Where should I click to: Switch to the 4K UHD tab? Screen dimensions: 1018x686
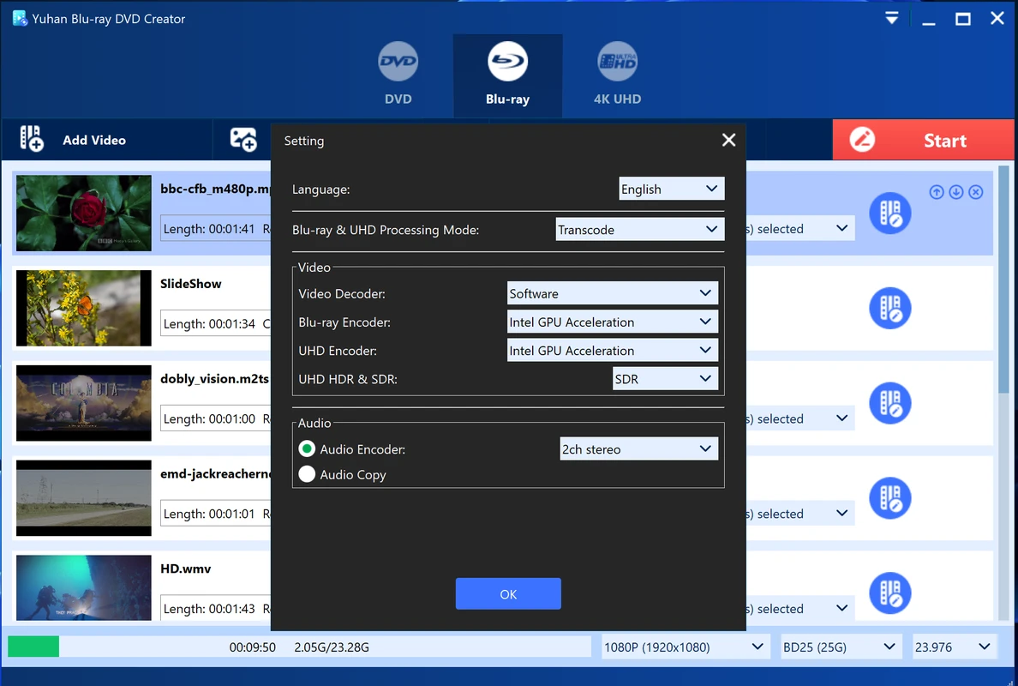pos(617,74)
